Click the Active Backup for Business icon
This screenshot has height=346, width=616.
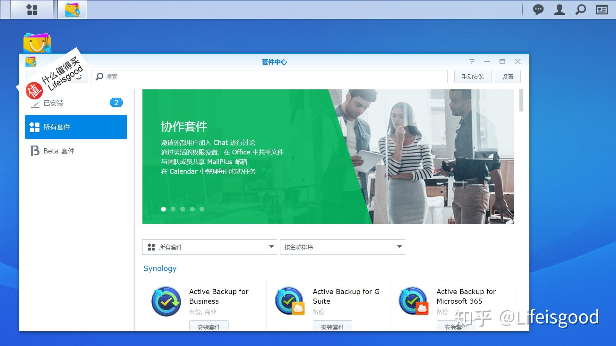pyautogui.click(x=166, y=301)
